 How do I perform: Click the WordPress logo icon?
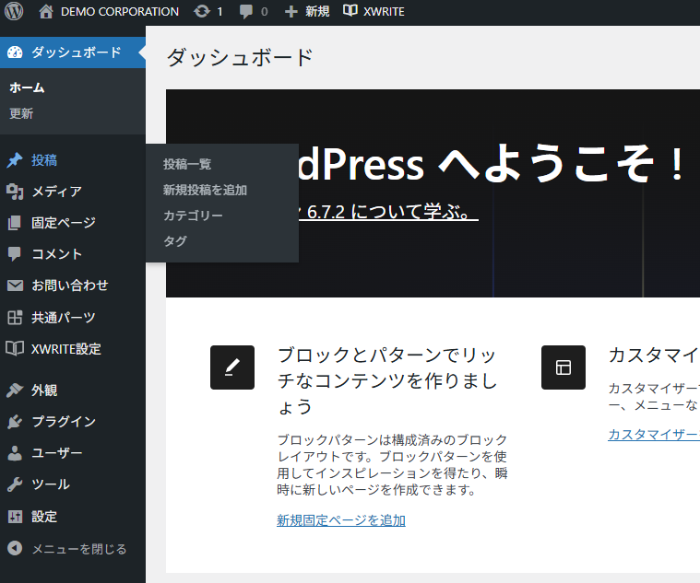click(14, 12)
